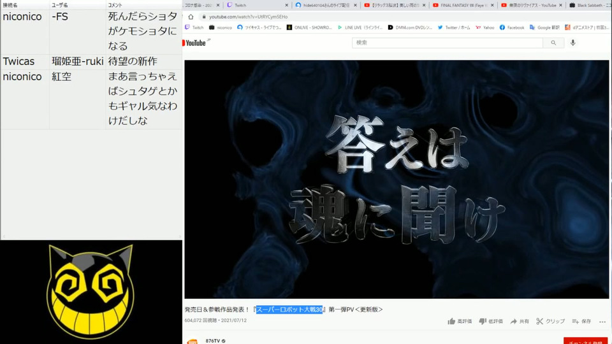612x344 pixels.
Task: Select the まあ言っちゃえばシュタゲ comment
Action: click(143, 99)
